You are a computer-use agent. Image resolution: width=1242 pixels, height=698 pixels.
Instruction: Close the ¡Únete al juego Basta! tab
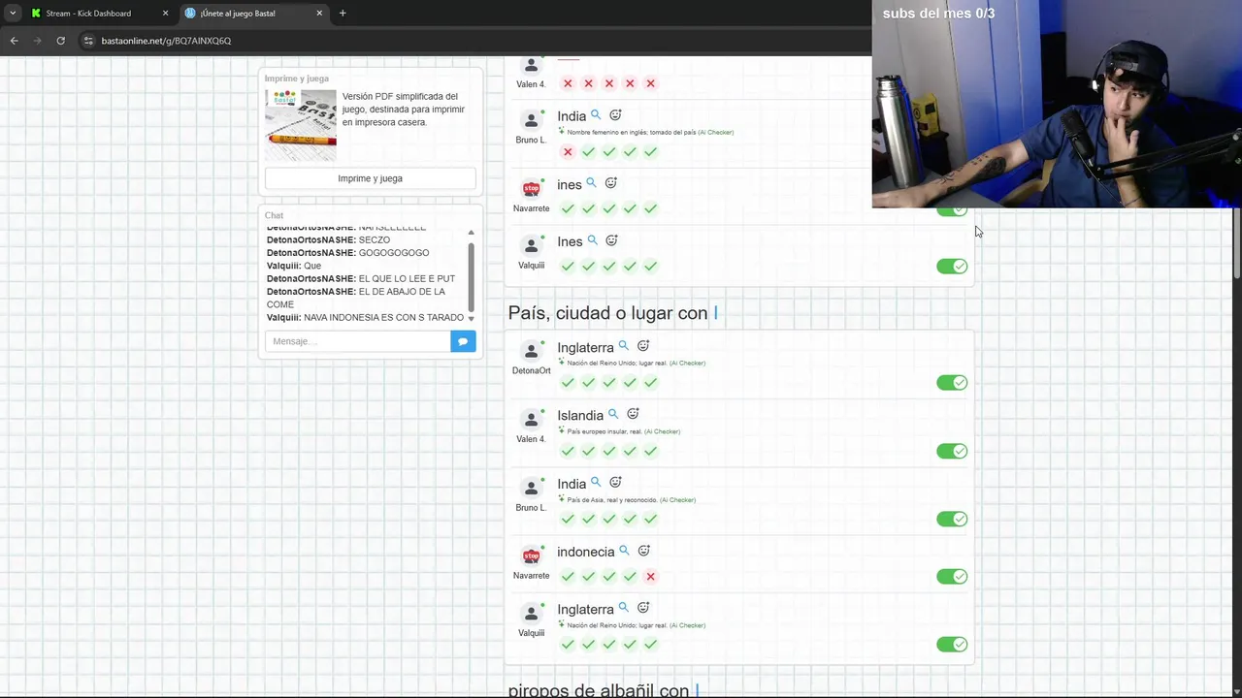(319, 14)
